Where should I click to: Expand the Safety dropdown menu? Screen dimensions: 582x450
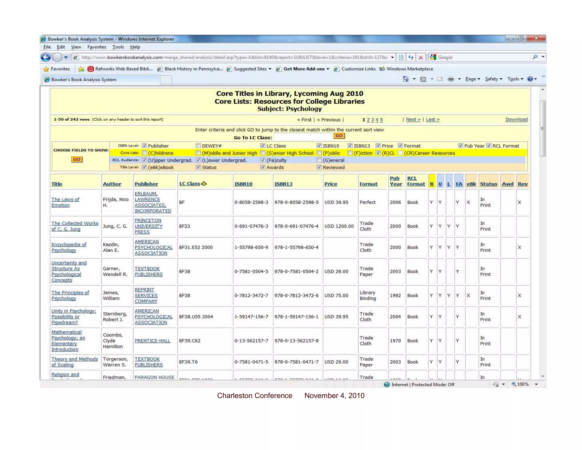pyautogui.click(x=494, y=79)
